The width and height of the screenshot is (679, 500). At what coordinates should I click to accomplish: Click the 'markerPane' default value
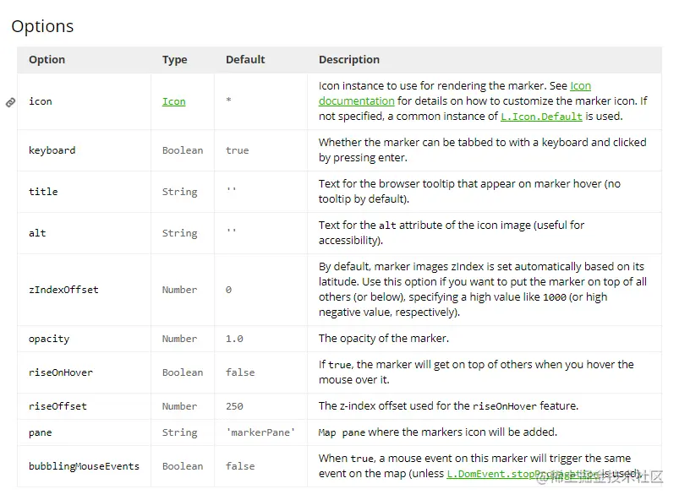[x=260, y=432]
